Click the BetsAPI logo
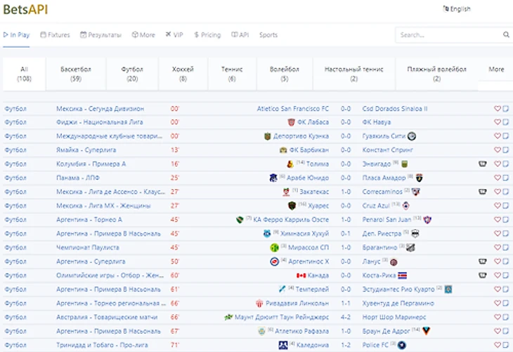This screenshot has width=513, height=352. (25, 9)
